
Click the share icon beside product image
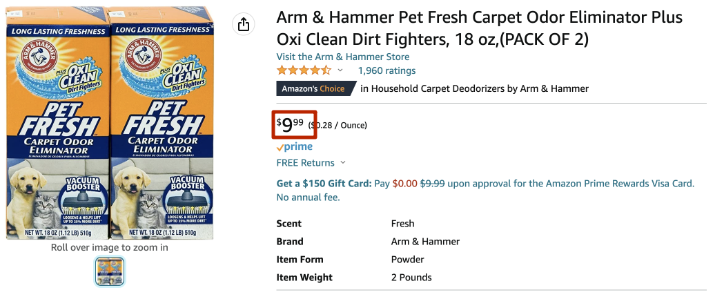coord(243,25)
